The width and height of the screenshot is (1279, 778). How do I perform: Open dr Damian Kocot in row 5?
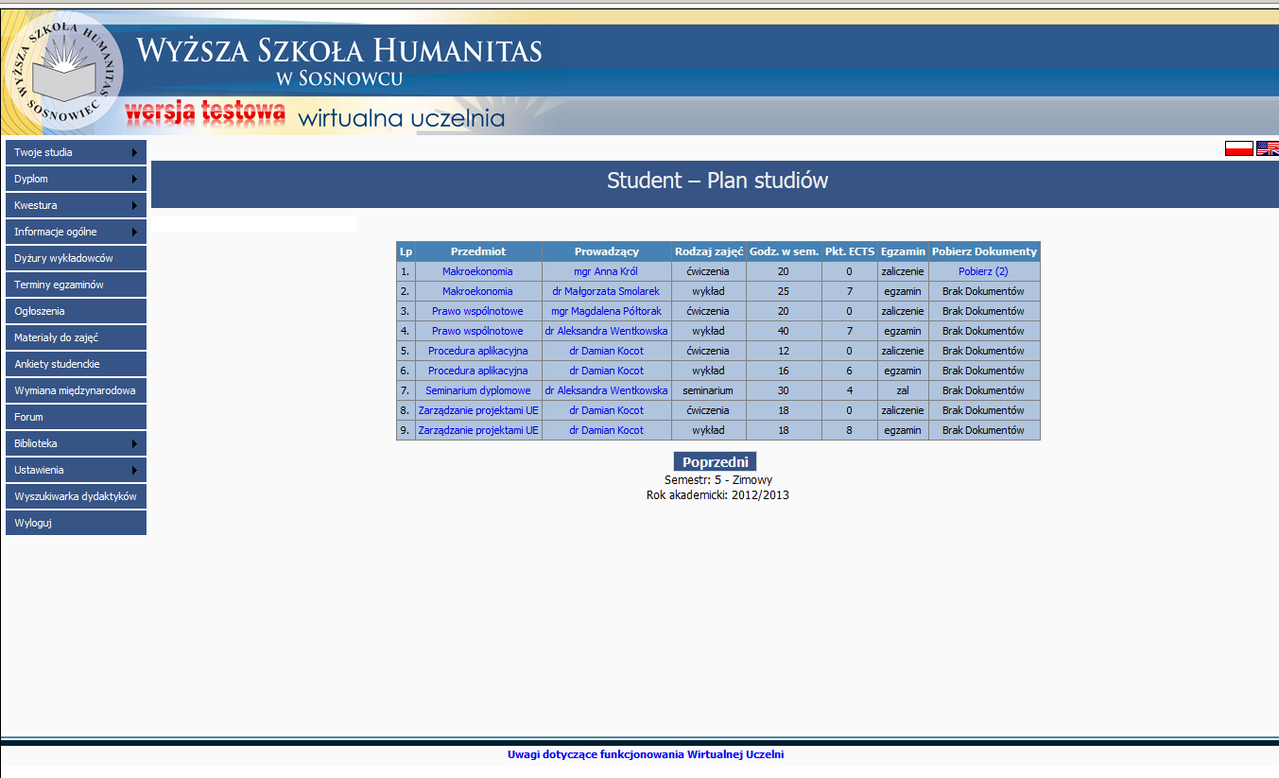pyautogui.click(x=606, y=351)
